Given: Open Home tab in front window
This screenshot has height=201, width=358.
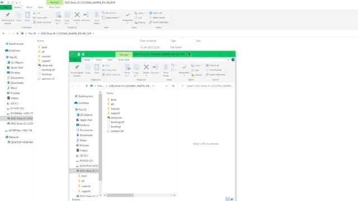Looking at the screenshot, I should click(x=87, y=60).
